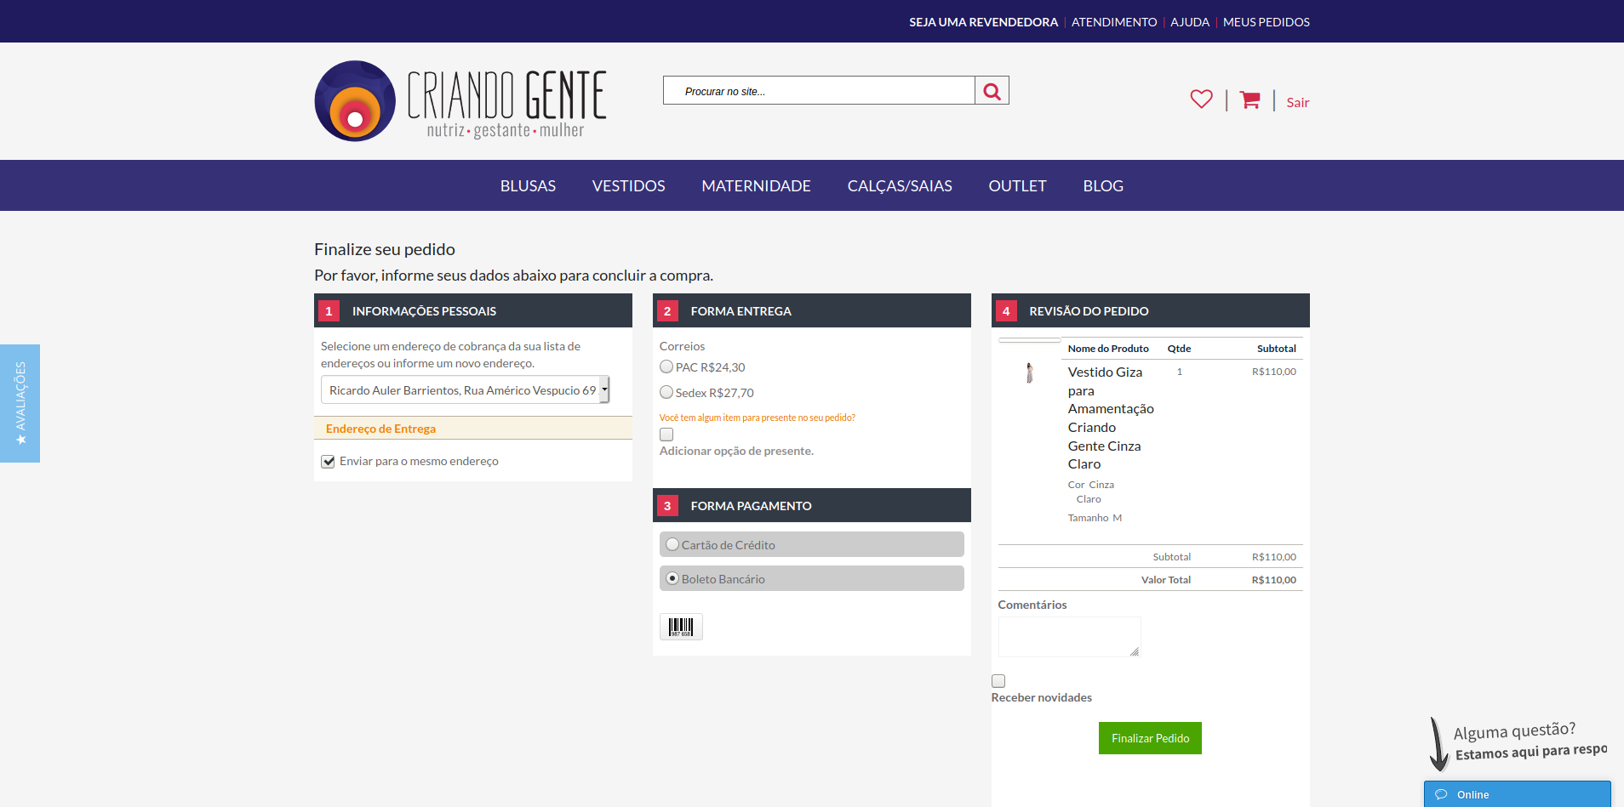Image resolution: width=1624 pixels, height=807 pixels.
Task: Click the Criando Gente logo
Action: [x=460, y=101]
